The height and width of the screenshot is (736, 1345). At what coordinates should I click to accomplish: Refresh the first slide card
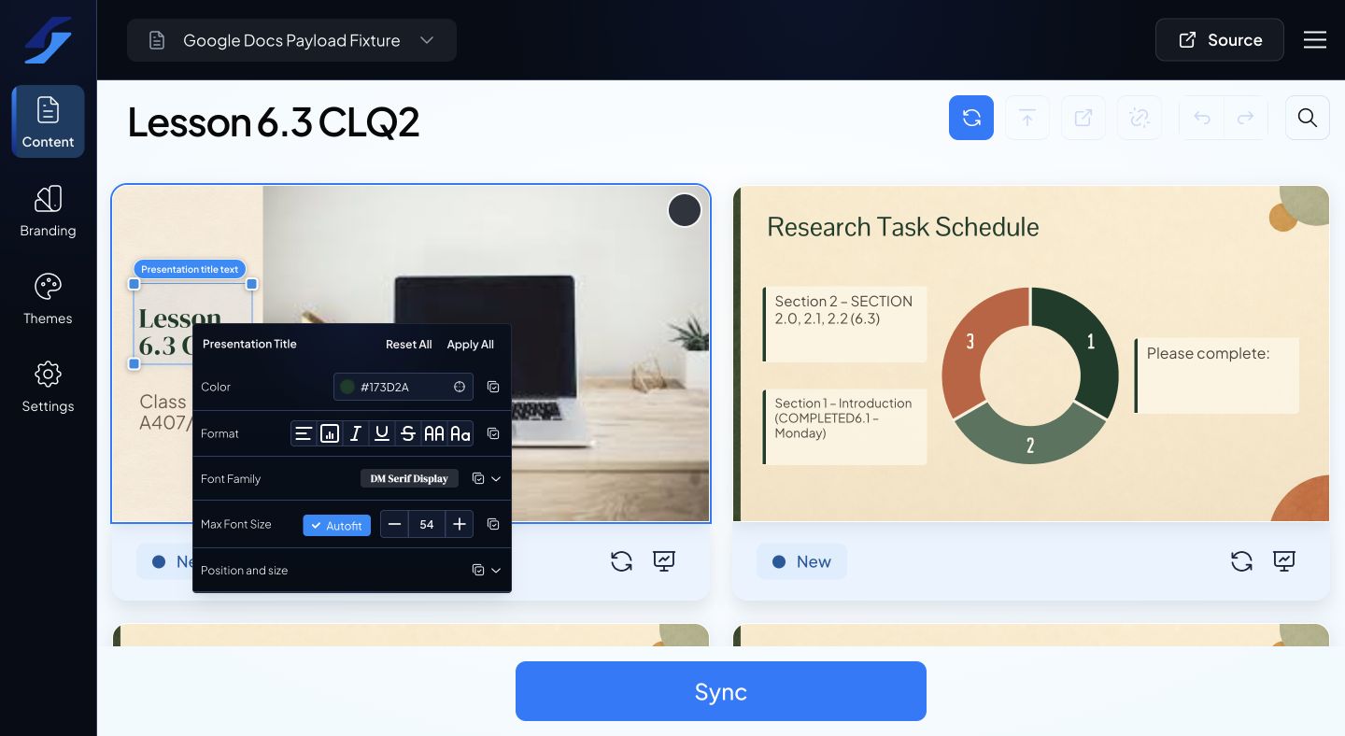(x=621, y=561)
